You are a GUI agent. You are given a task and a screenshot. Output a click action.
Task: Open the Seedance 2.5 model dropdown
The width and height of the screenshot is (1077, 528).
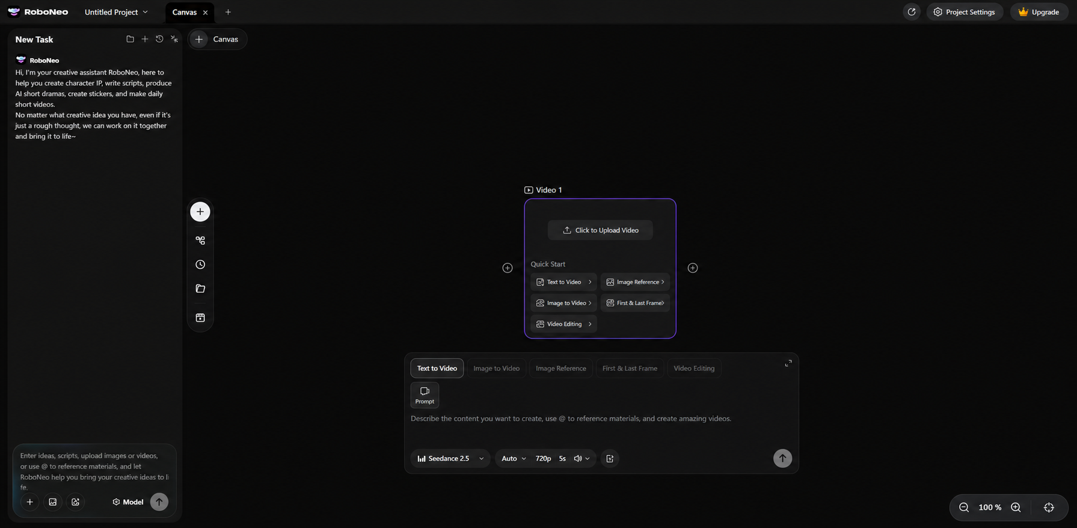pos(450,459)
